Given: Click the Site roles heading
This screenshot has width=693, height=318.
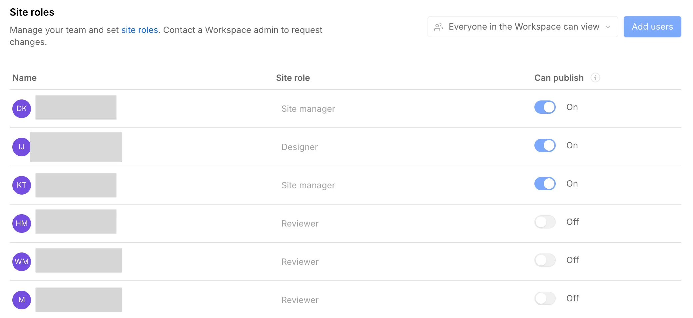Looking at the screenshot, I should [x=32, y=12].
